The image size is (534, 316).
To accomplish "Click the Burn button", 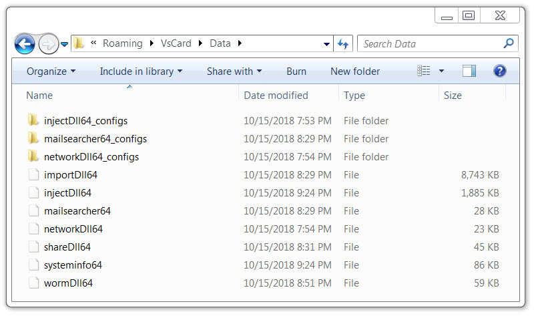I will pyautogui.click(x=296, y=71).
